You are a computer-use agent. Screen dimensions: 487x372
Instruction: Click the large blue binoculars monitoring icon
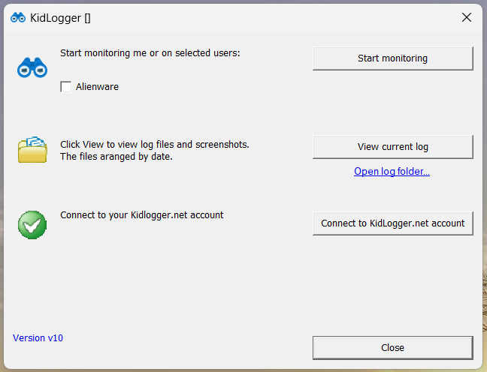[32, 67]
